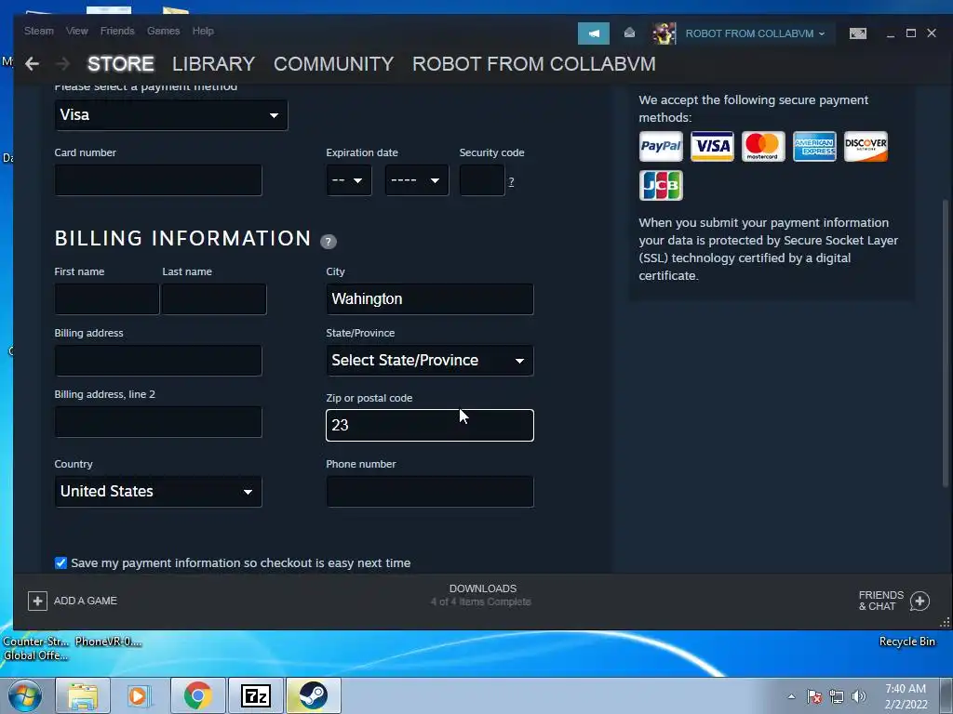This screenshot has width=953, height=714.
Task: Click the PayPal payment logo
Action: point(662,146)
